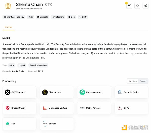Click the Draper Dragon shield logo
The width and height of the screenshot is (151, 133).
(8, 108)
